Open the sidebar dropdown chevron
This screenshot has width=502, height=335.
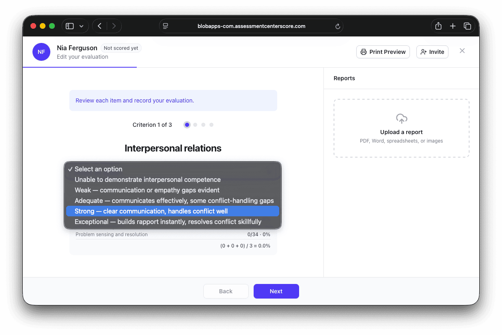[81, 26]
